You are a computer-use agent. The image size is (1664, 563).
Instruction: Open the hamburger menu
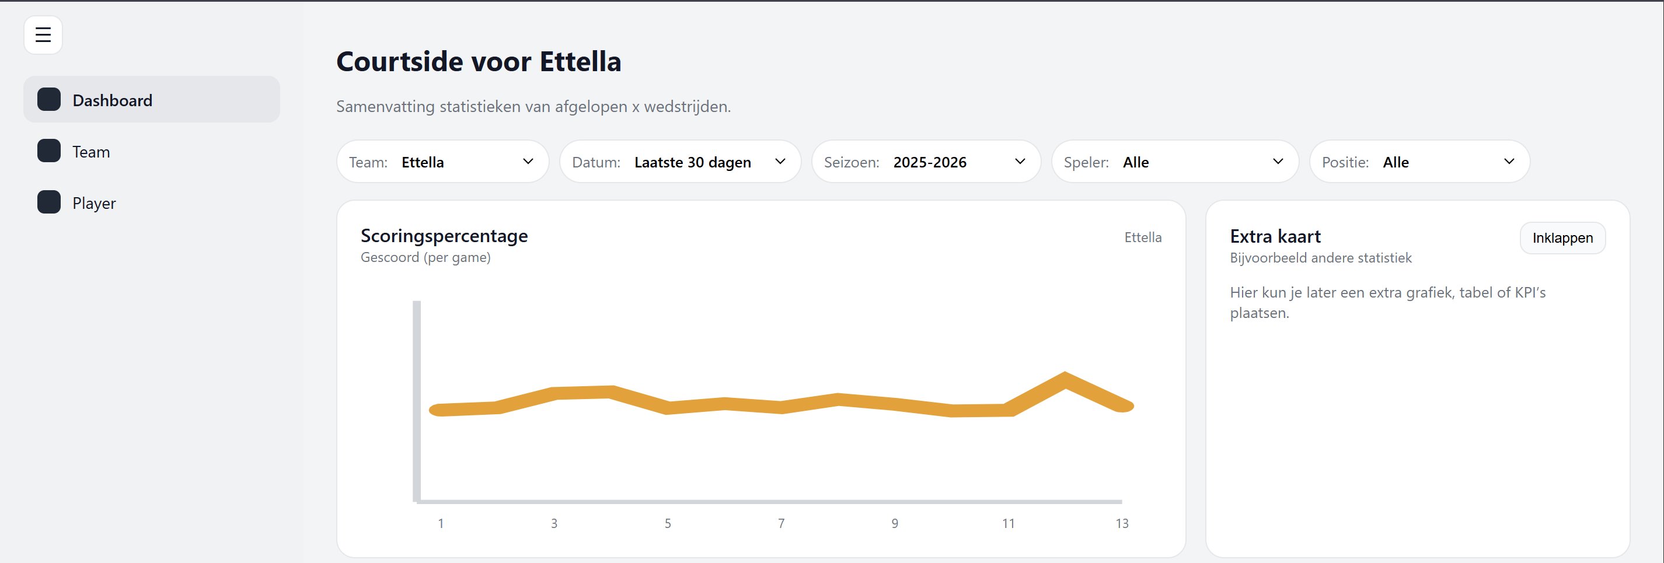[x=43, y=35]
